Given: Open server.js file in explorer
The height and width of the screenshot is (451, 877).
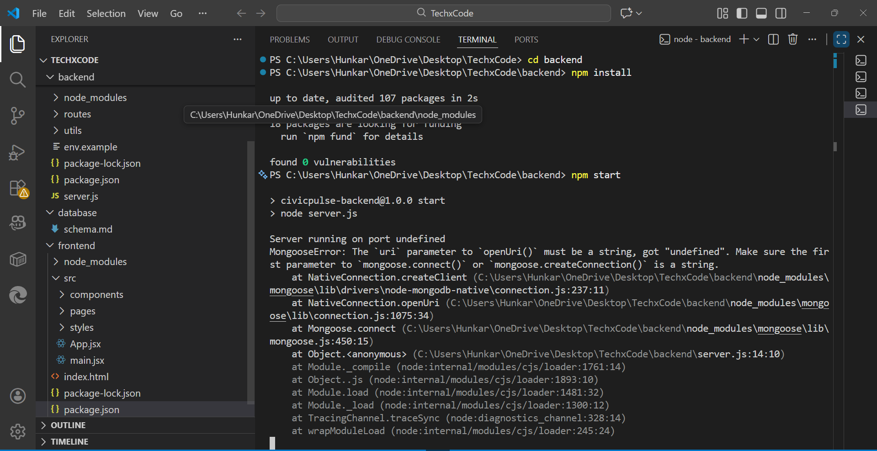Looking at the screenshot, I should click(x=81, y=196).
